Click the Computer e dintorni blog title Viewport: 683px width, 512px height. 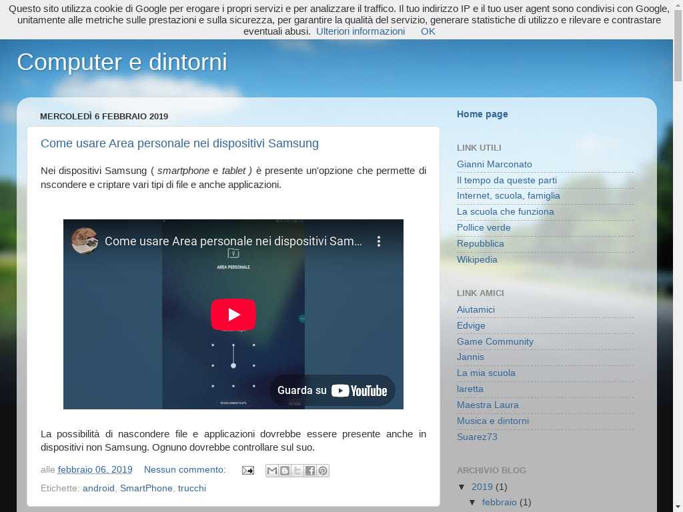point(122,62)
